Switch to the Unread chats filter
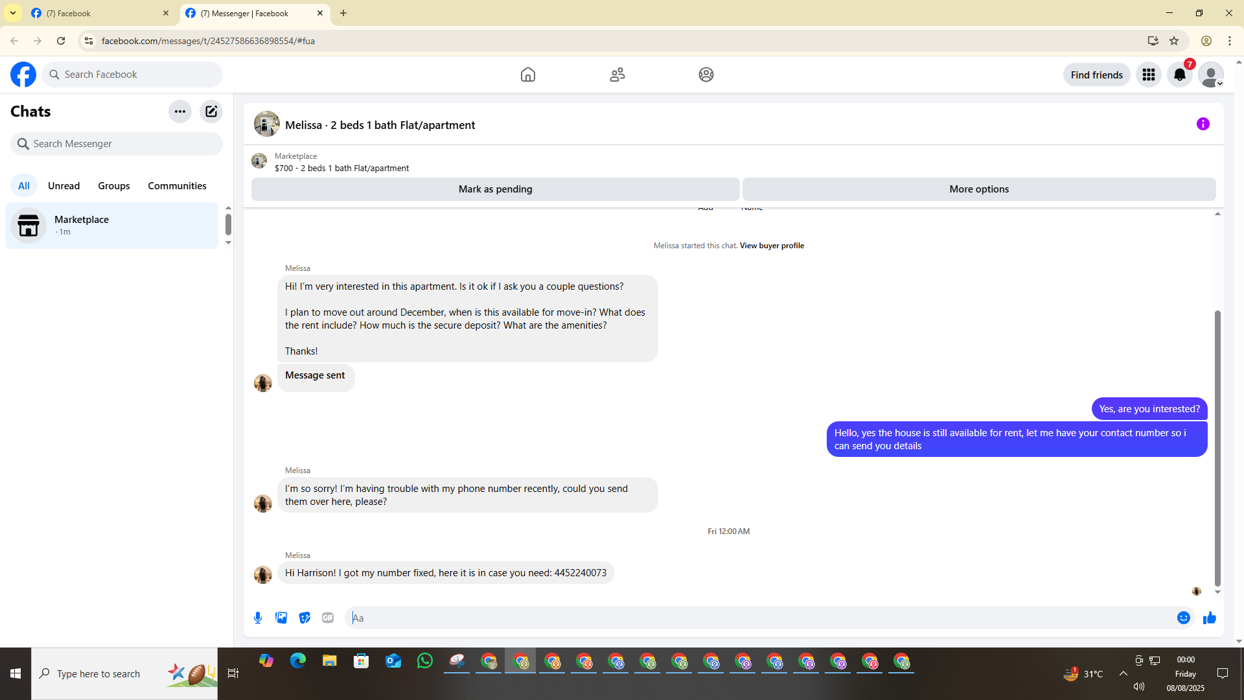The height and width of the screenshot is (700, 1244). (63, 185)
